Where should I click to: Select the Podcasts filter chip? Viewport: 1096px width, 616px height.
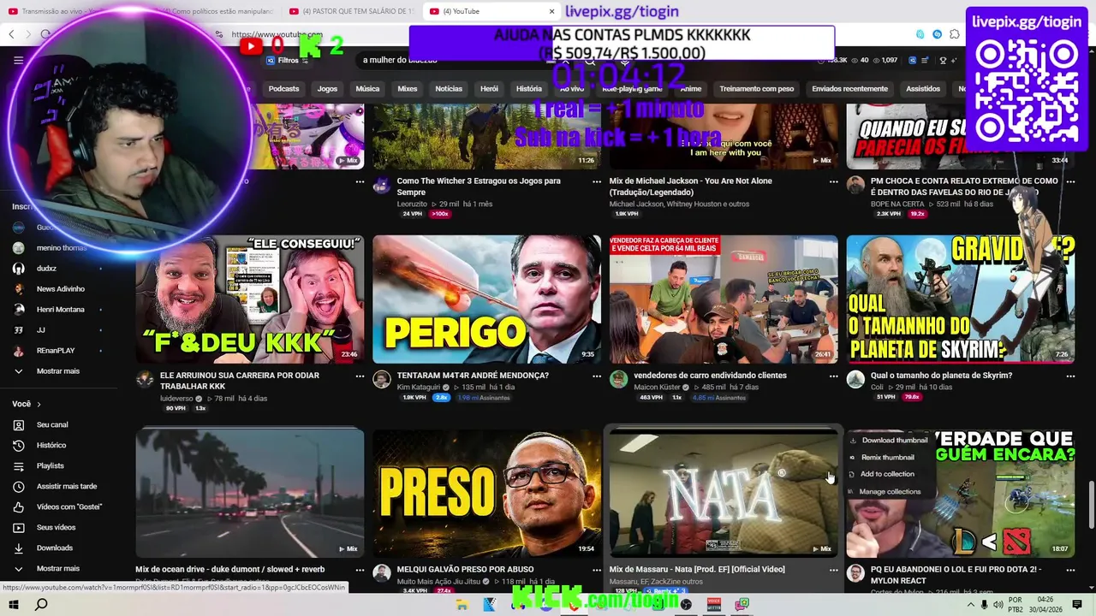[x=283, y=89]
